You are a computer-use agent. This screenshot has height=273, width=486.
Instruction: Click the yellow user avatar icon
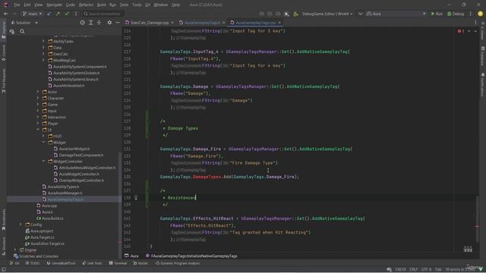[x=481, y=14]
